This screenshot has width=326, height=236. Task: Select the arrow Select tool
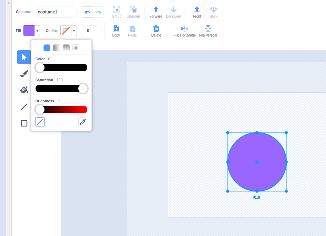pyautogui.click(x=24, y=57)
